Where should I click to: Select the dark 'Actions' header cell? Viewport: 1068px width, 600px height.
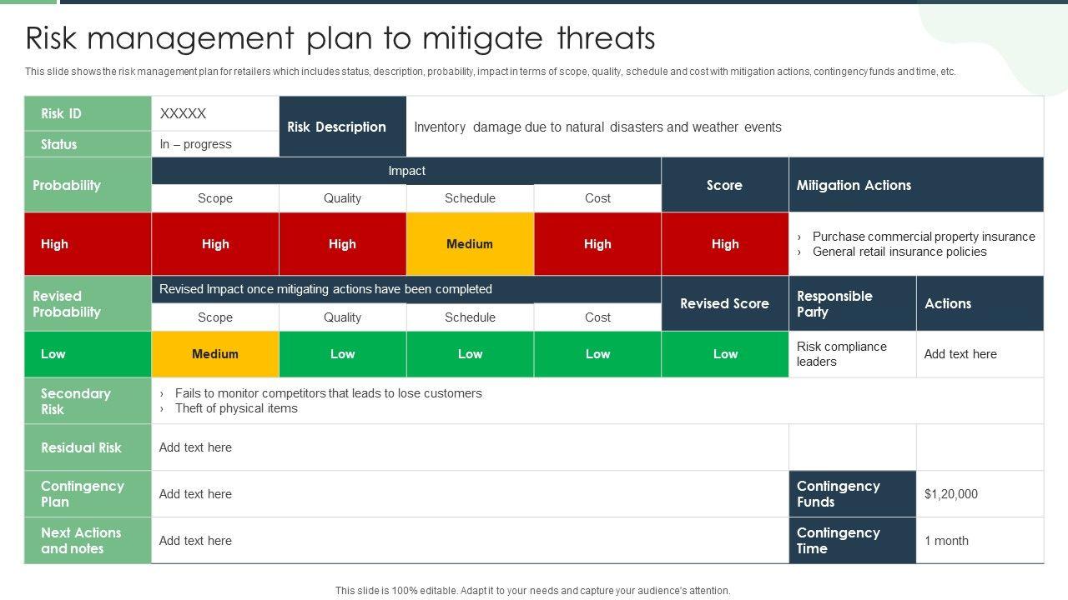tap(980, 303)
